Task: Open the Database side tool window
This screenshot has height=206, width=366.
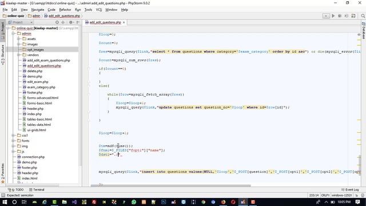Action: point(364,31)
